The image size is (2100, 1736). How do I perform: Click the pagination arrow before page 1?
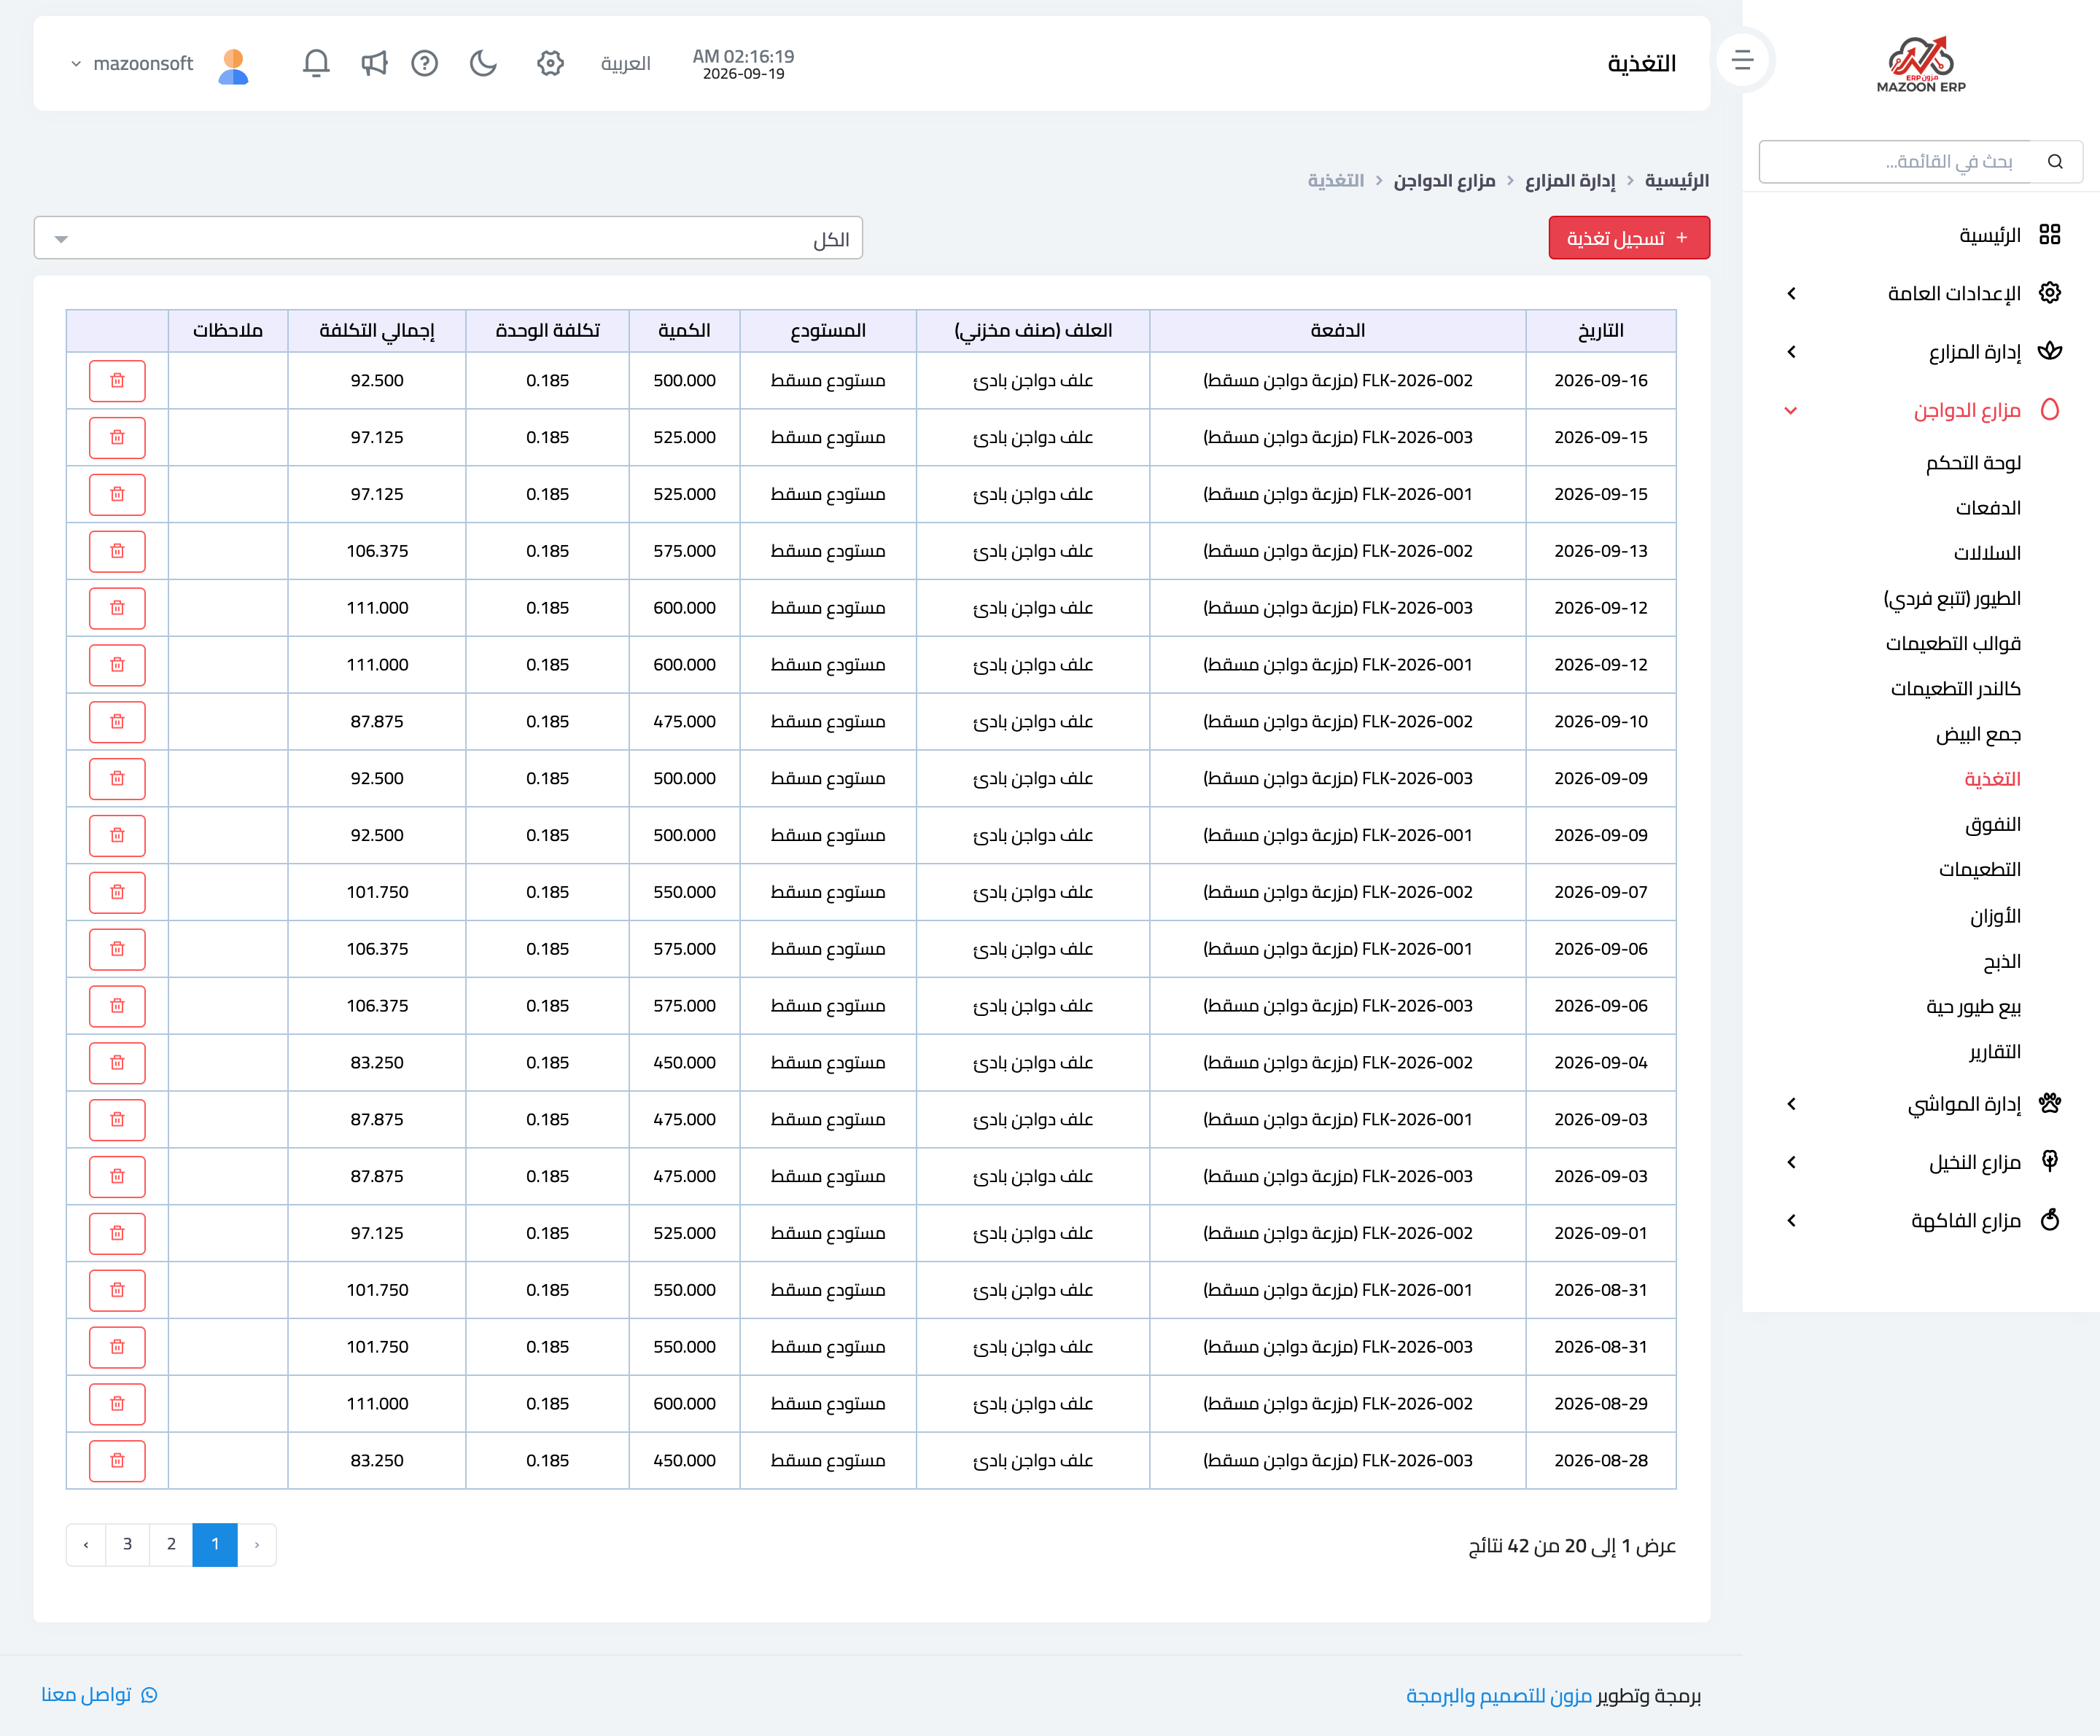coord(257,1544)
